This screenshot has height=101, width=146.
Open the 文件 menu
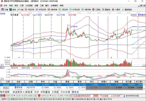pos(5,6)
